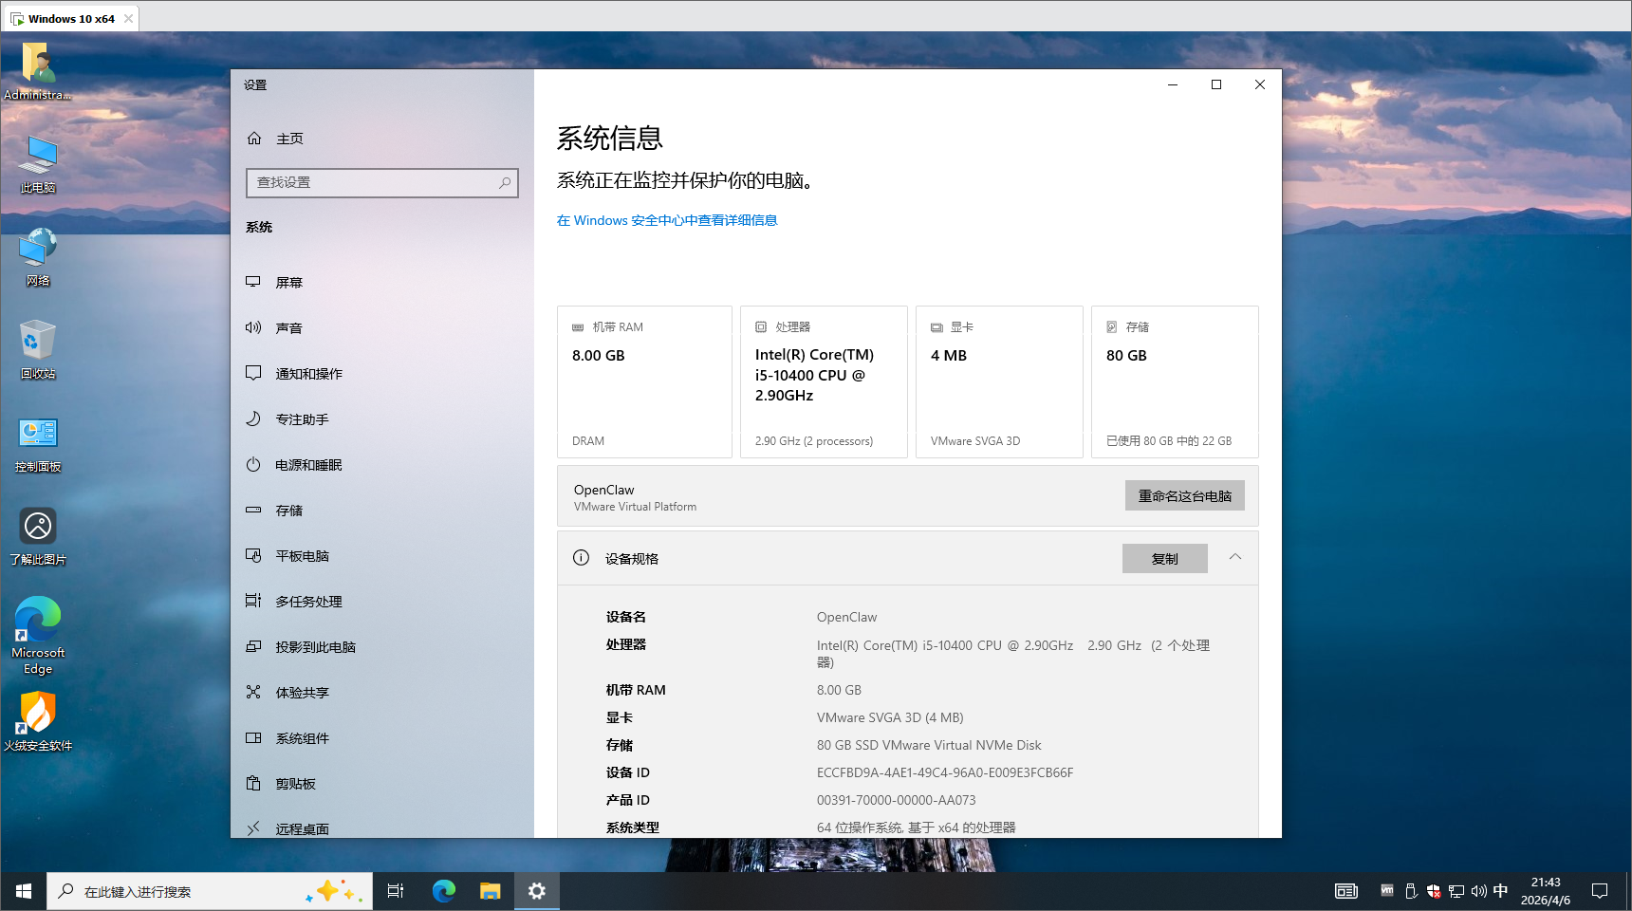
Task: Click the 查找设置 search box
Action: pyautogui.click(x=381, y=182)
